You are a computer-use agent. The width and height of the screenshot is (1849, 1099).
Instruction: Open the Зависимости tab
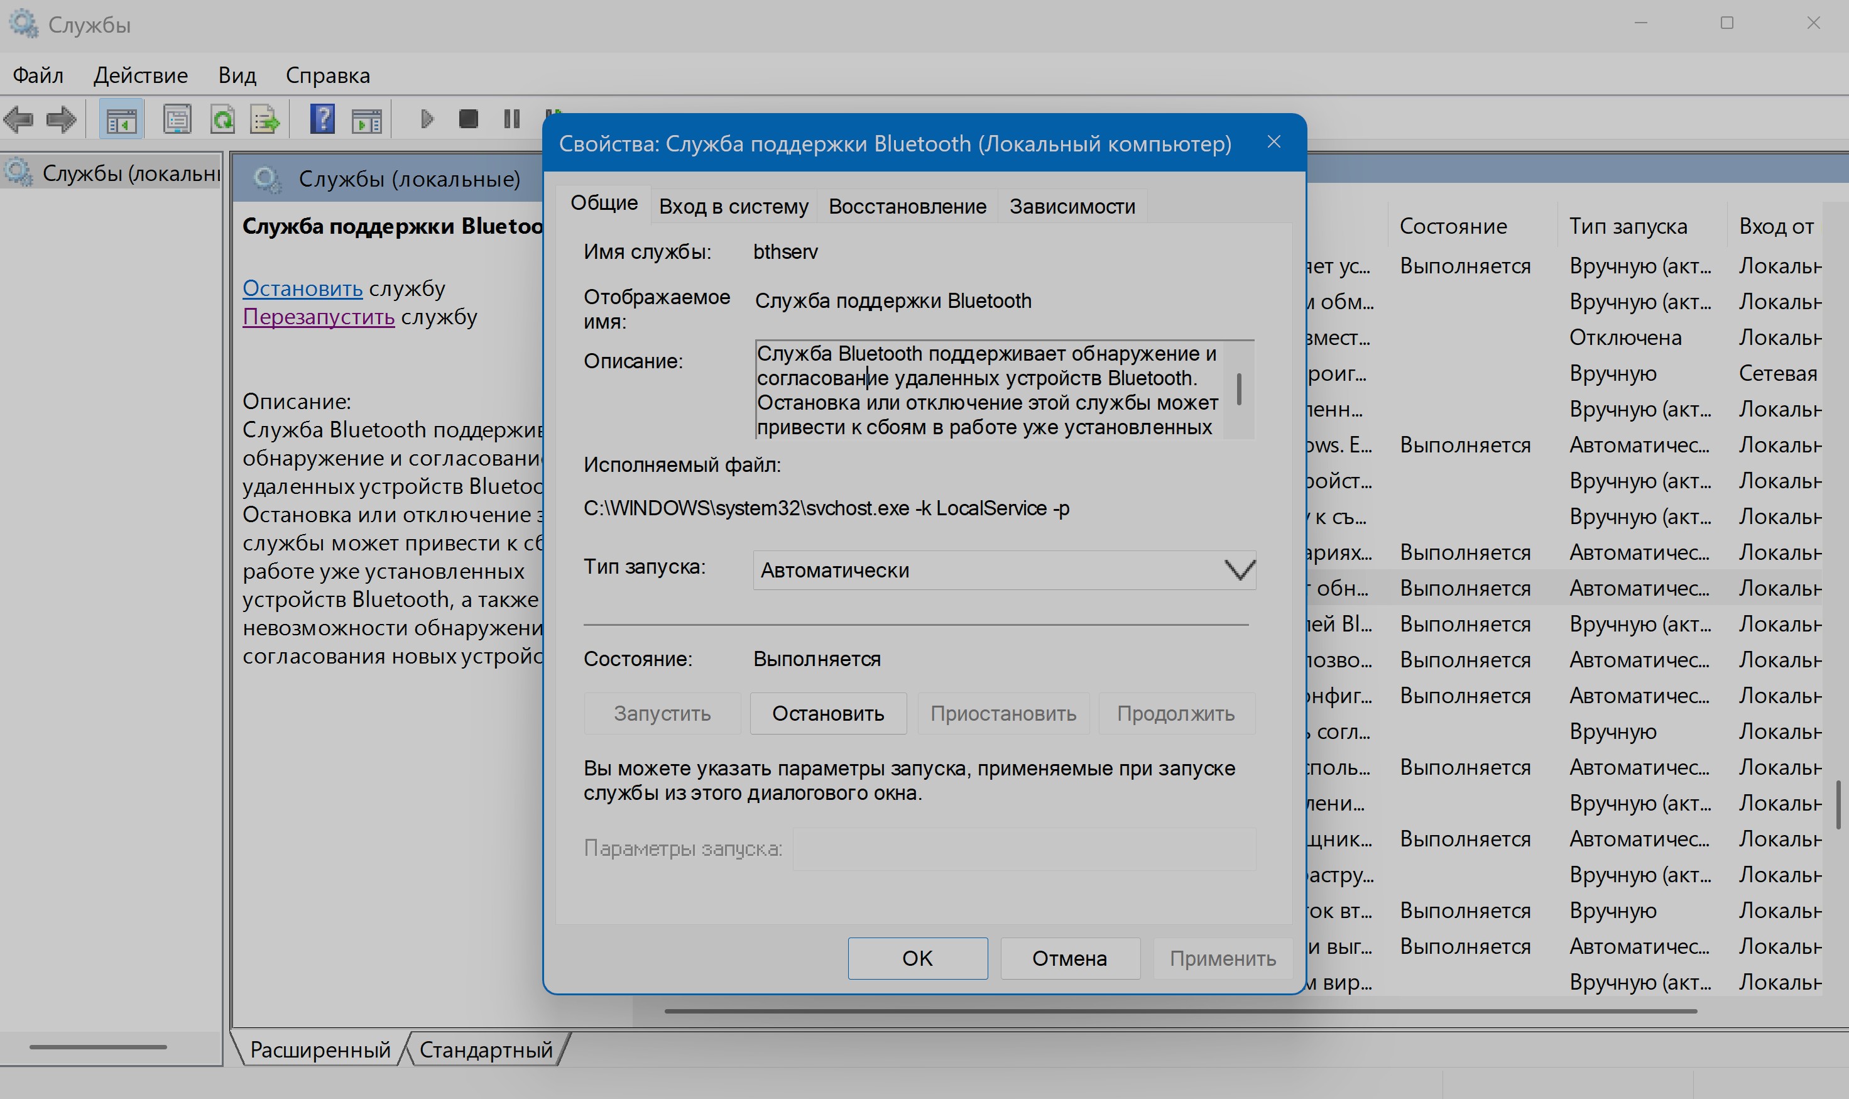1071,207
